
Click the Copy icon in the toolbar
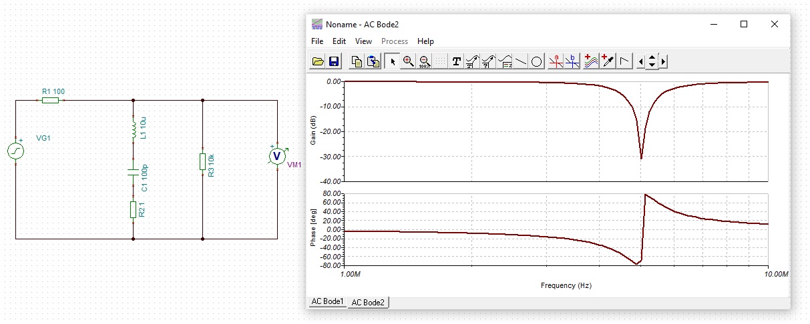point(357,62)
